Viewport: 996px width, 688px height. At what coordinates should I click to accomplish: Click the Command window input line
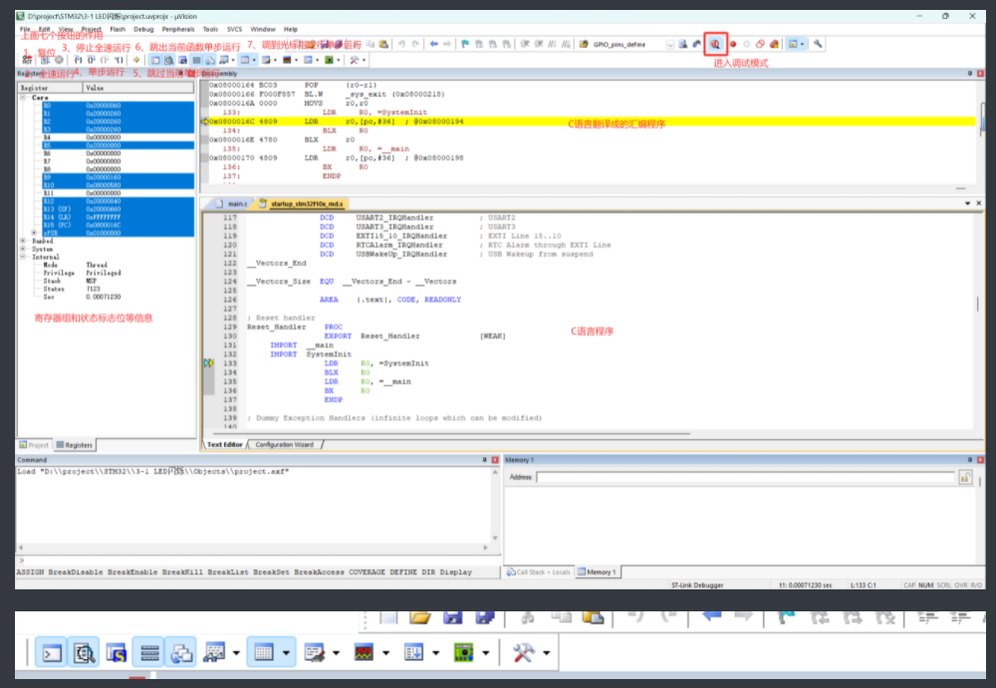[x=260, y=561]
